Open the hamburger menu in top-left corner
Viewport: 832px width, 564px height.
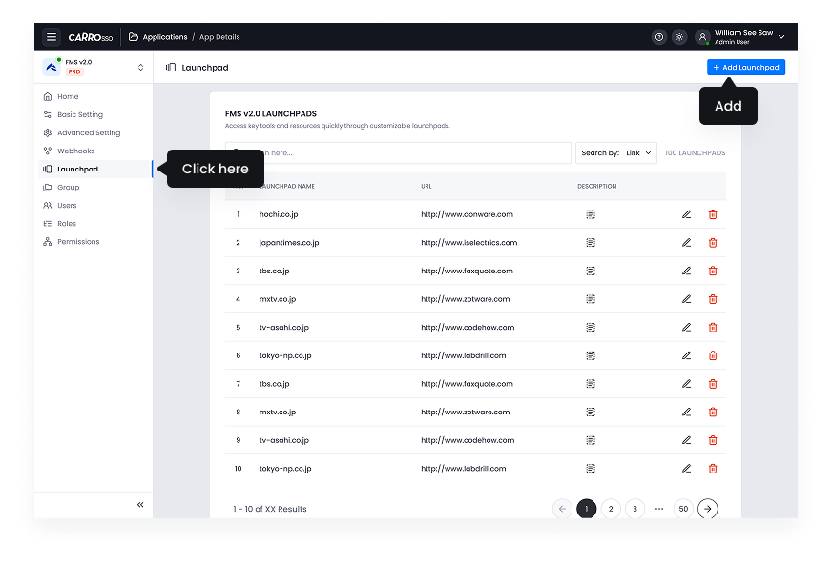(51, 36)
